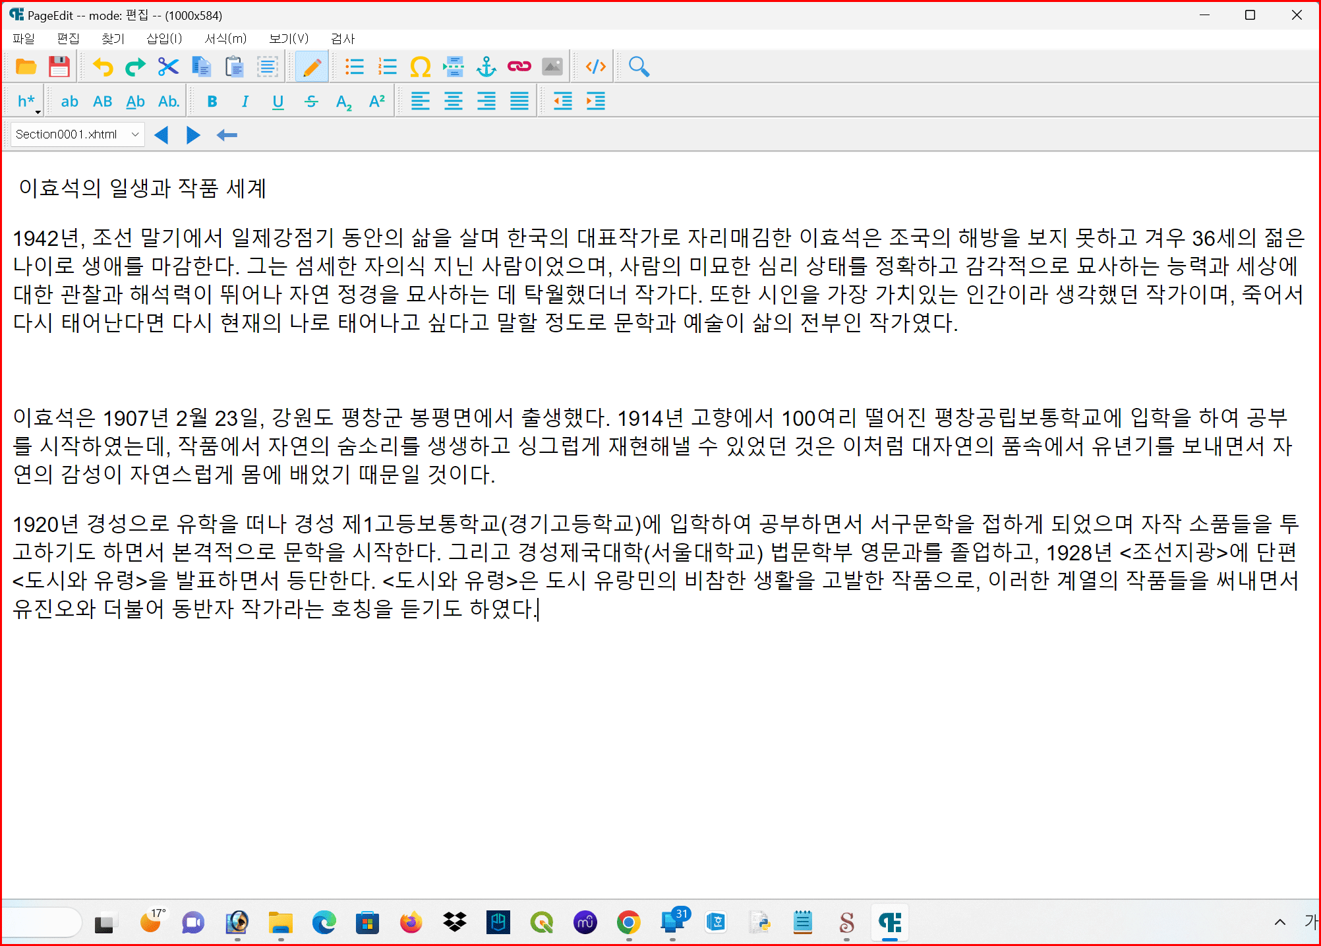Click the title text 이효석의 일생과 작품 세계
1321x946 pixels.
(x=142, y=189)
